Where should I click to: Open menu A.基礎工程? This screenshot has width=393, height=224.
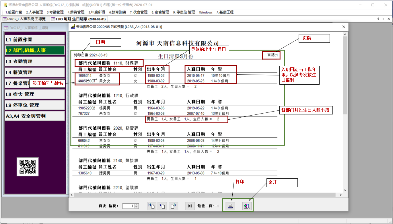pos(225,12)
